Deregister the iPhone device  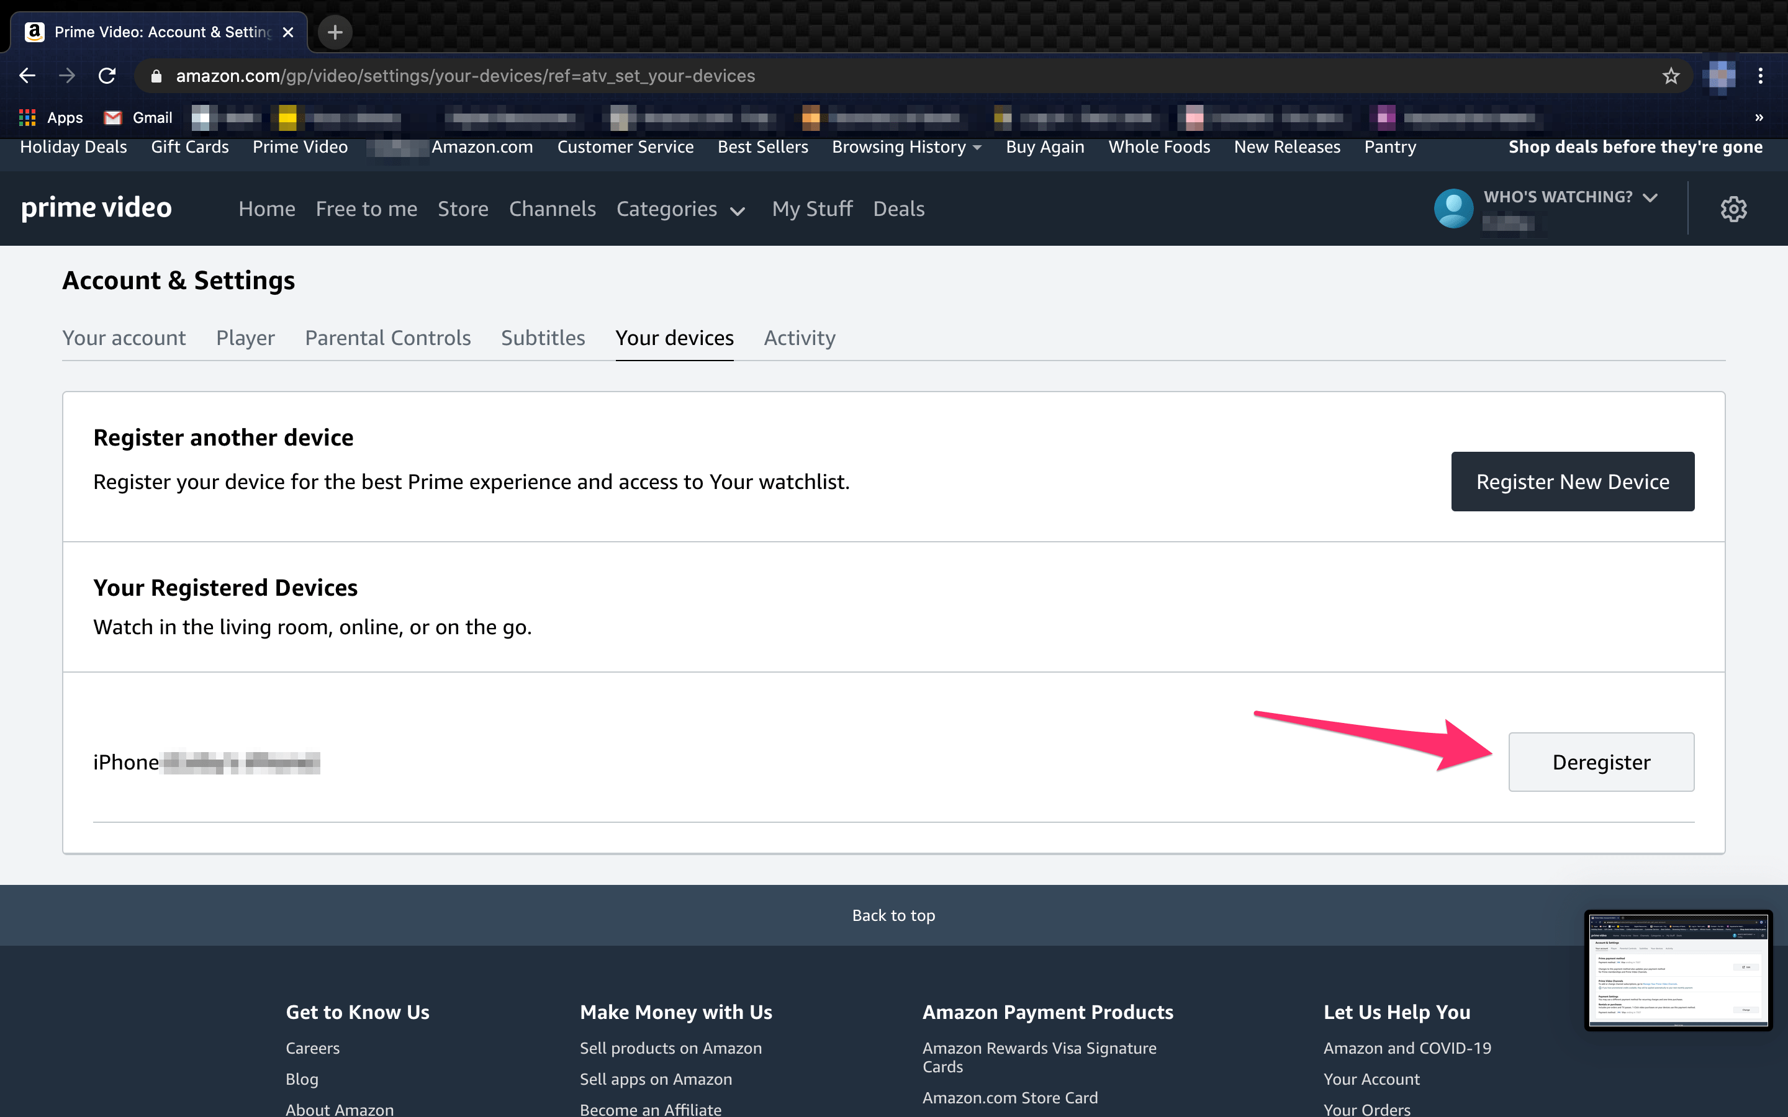tap(1601, 761)
